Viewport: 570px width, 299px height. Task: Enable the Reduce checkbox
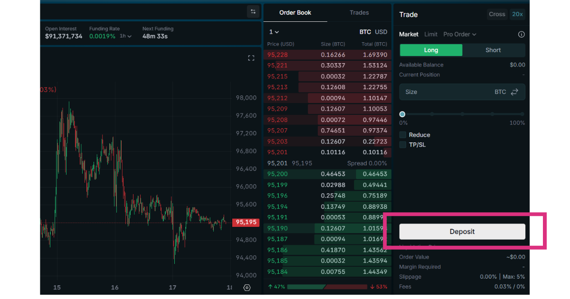point(403,135)
